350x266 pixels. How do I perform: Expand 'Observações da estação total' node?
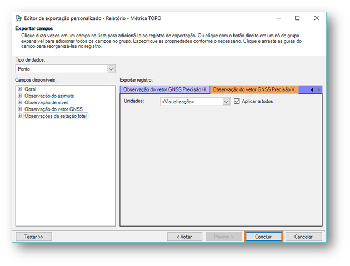[20, 116]
